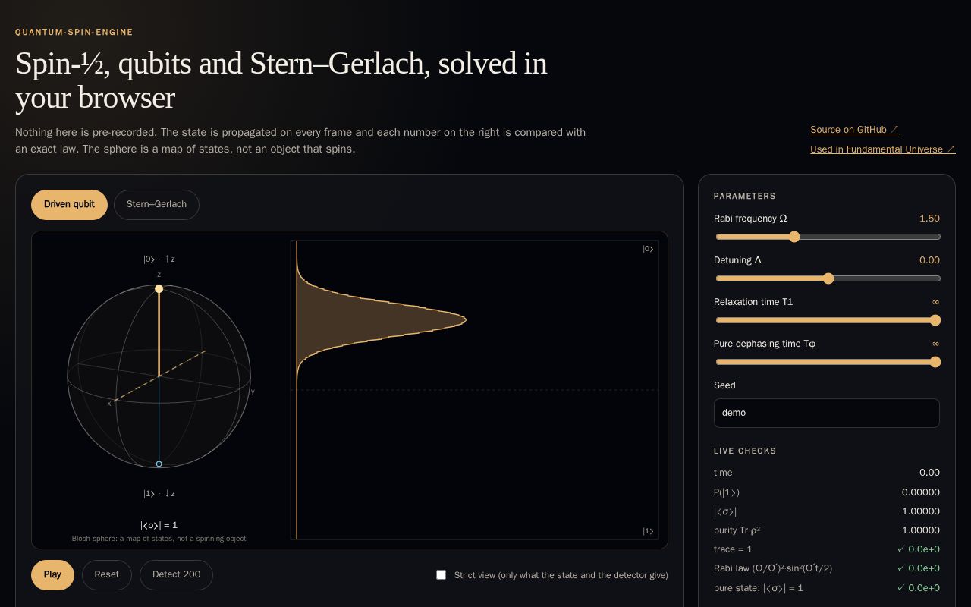Click the |1⟩ south pole marker on Bloch sphere
The height and width of the screenshot is (607, 971).
point(159,464)
